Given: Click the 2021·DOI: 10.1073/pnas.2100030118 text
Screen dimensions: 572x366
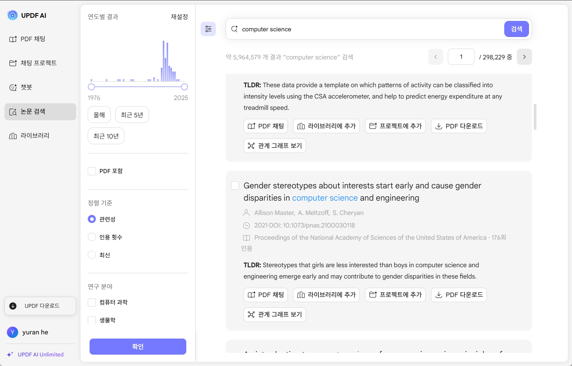Looking at the screenshot, I should pyautogui.click(x=305, y=225).
